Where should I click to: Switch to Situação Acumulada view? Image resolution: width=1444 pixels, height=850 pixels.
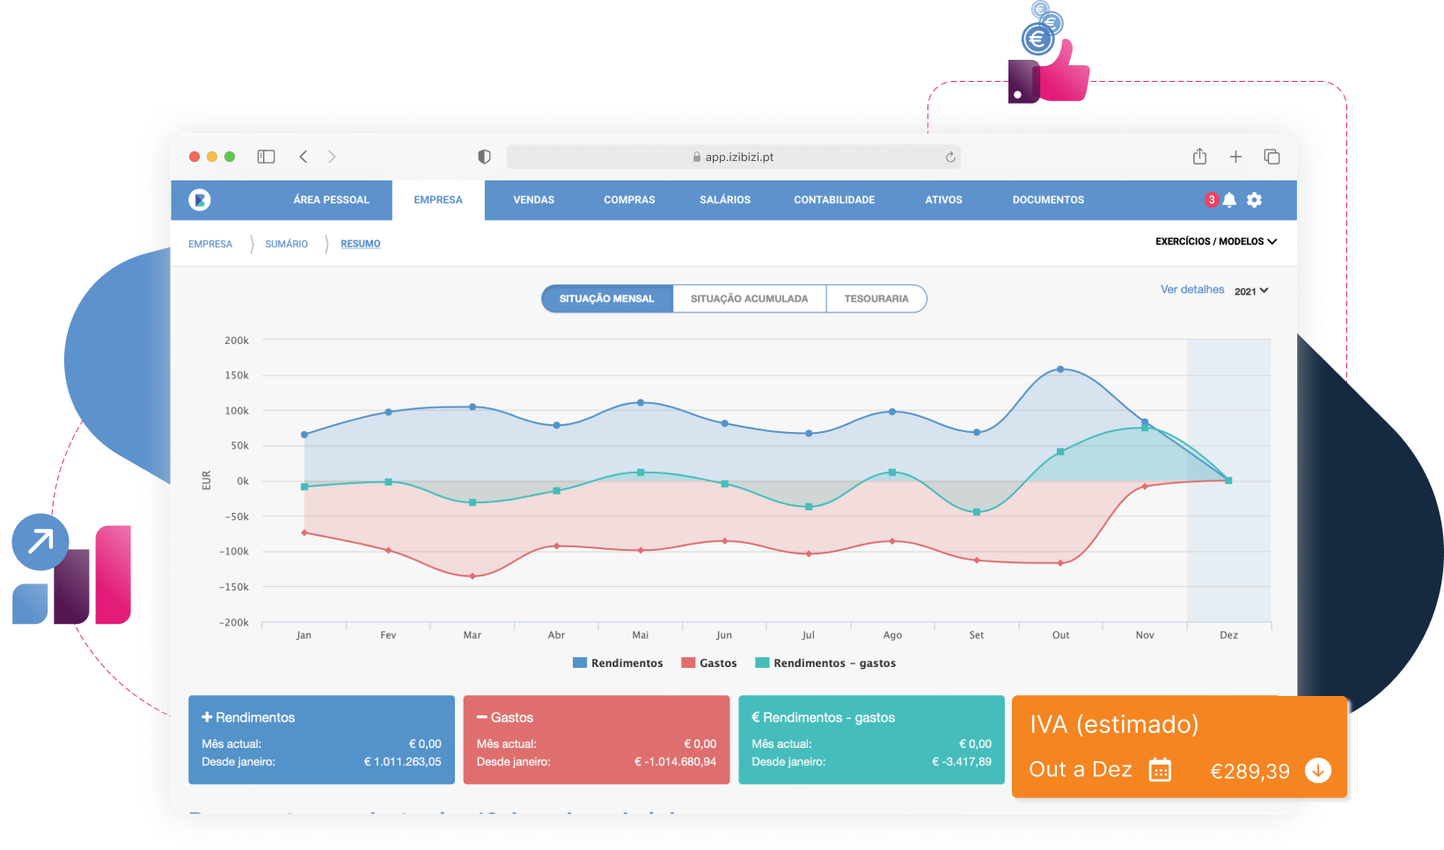point(749,299)
